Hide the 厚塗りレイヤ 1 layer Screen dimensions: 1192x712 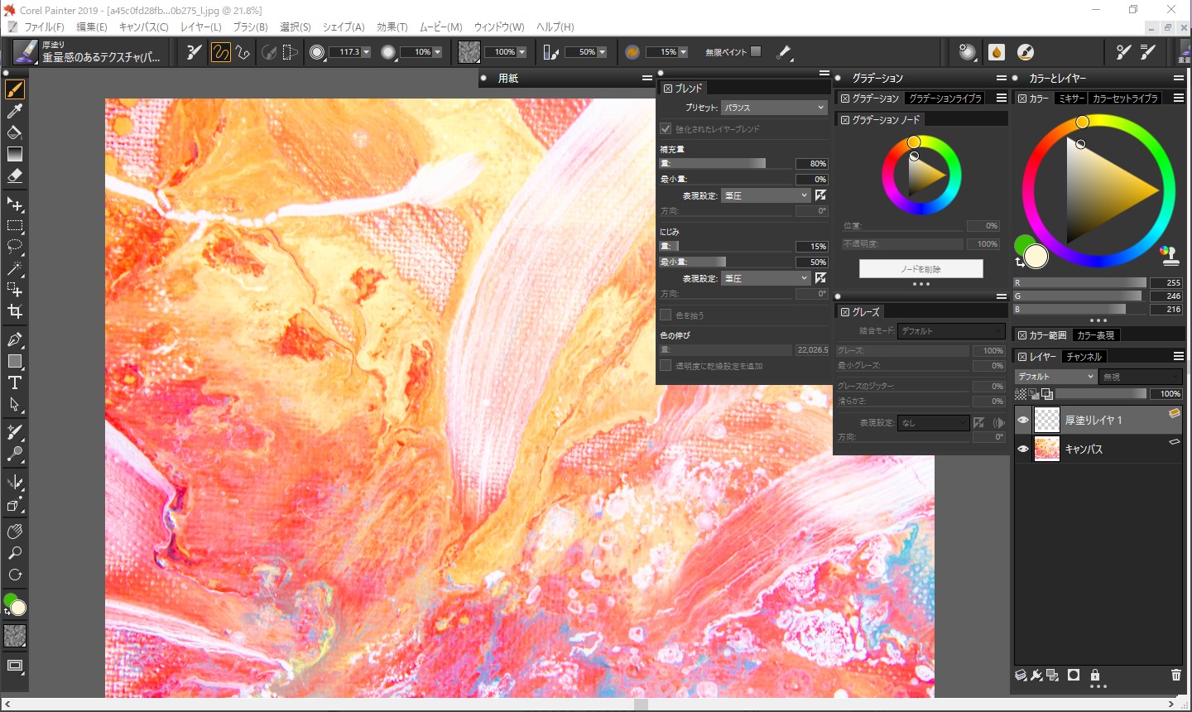click(1023, 421)
